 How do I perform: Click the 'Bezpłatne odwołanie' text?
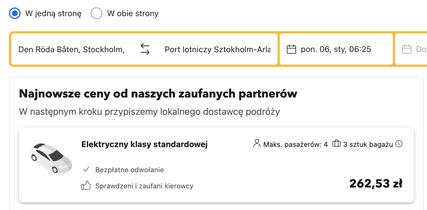coord(129,170)
